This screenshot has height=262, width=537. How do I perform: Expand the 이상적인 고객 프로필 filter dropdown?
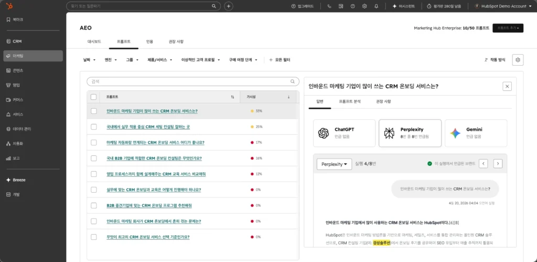point(200,60)
